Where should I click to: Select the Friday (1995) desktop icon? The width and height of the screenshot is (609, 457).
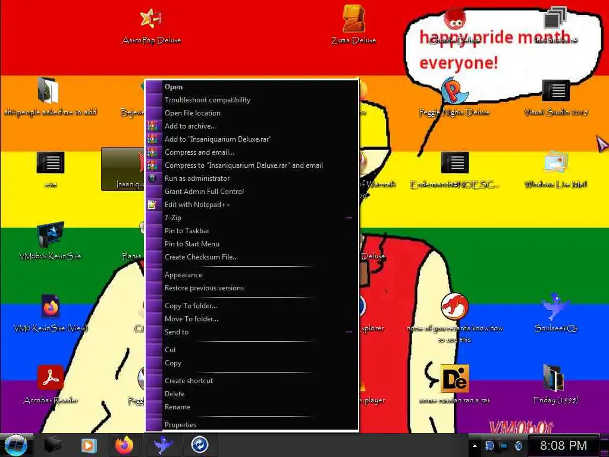tap(556, 385)
